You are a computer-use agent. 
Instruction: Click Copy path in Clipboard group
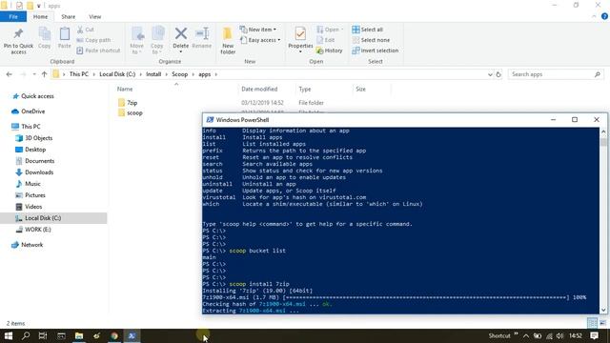[x=93, y=40]
